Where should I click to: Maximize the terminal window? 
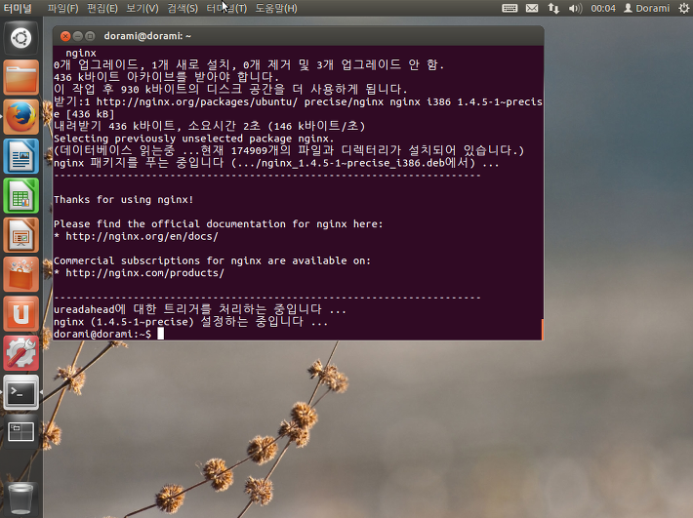(90, 36)
